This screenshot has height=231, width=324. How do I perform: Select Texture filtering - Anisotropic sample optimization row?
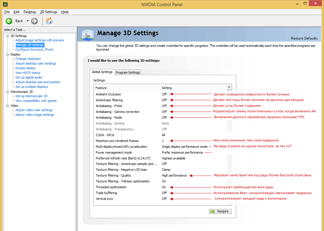[x=160, y=164]
